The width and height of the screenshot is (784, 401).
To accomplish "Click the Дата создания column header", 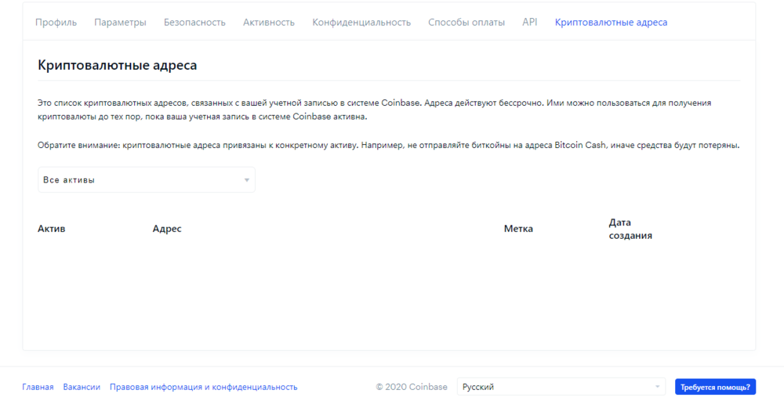I will pyautogui.click(x=630, y=229).
